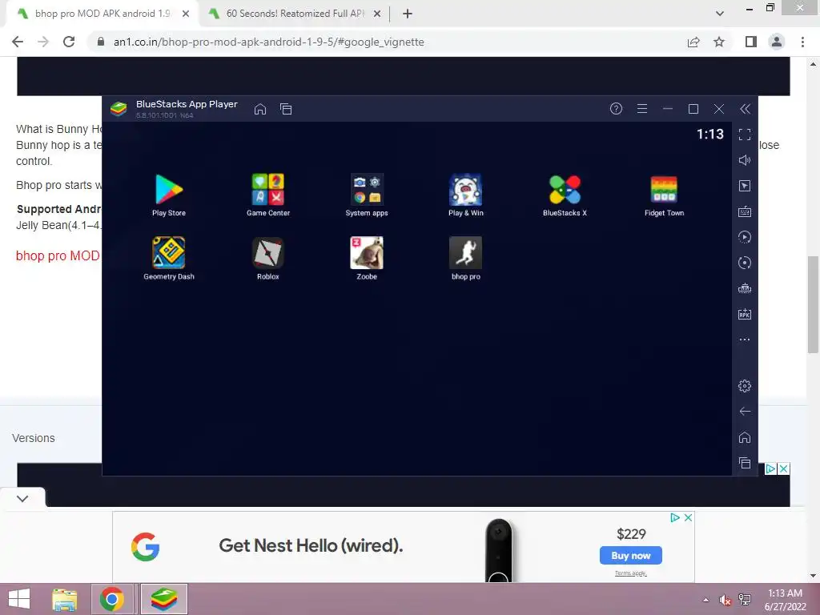
Task: Open Fidget Town game
Action: [664, 195]
